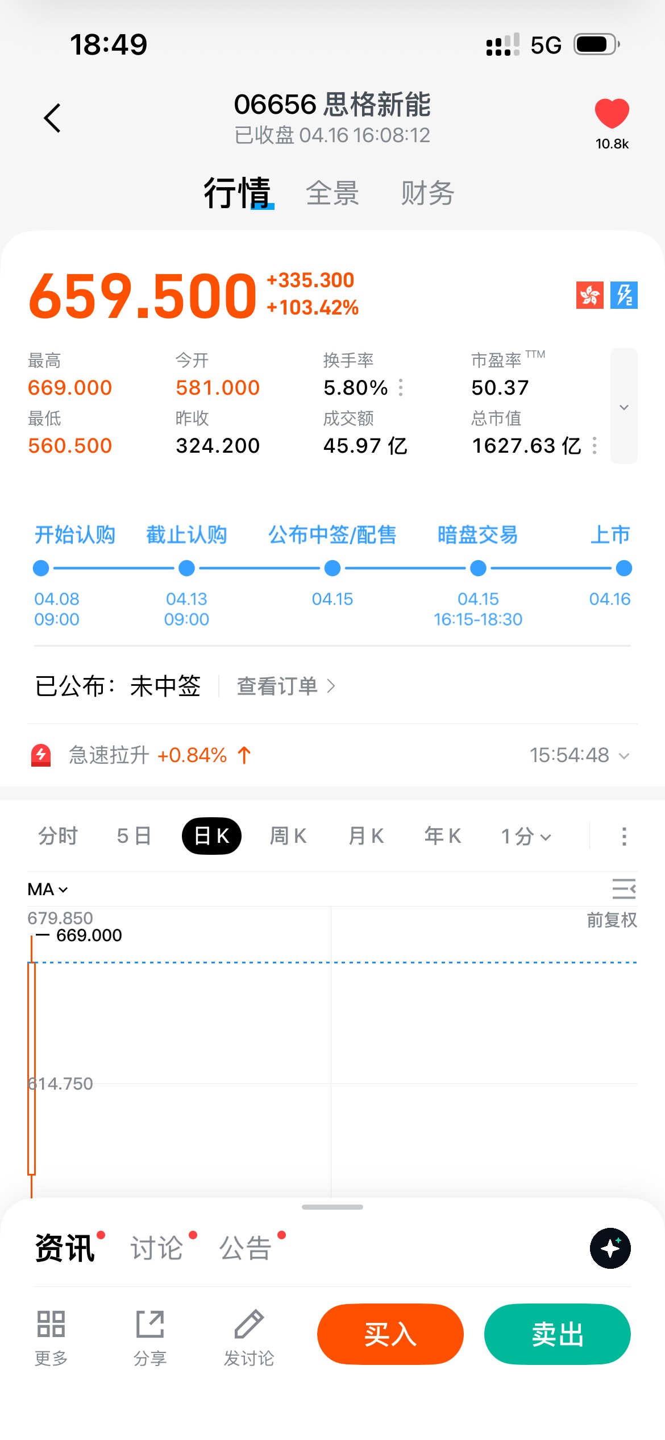This screenshot has width=665, height=1440.
Task: Toggle the red heart favorite icon
Action: pyautogui.click(x=612, y=113)
